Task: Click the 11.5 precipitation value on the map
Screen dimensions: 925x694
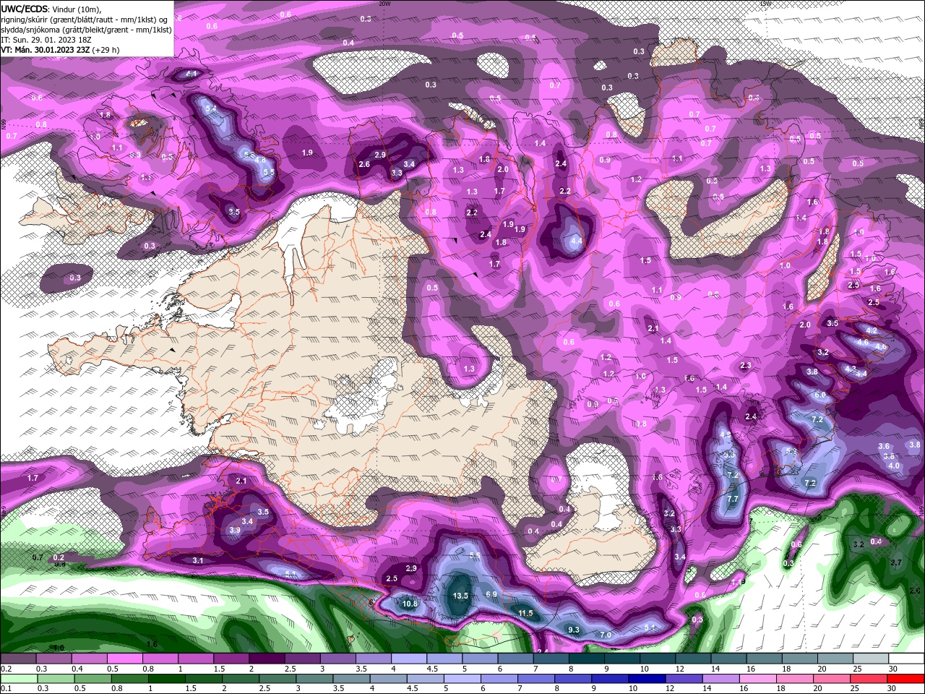Action: 525,613
